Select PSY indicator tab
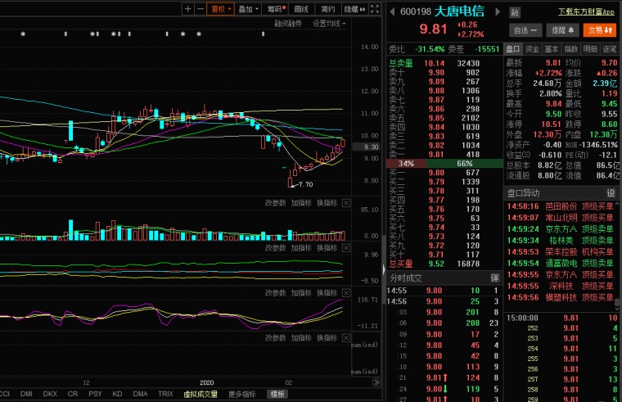The image size is (622, 402). pos(95,394)
